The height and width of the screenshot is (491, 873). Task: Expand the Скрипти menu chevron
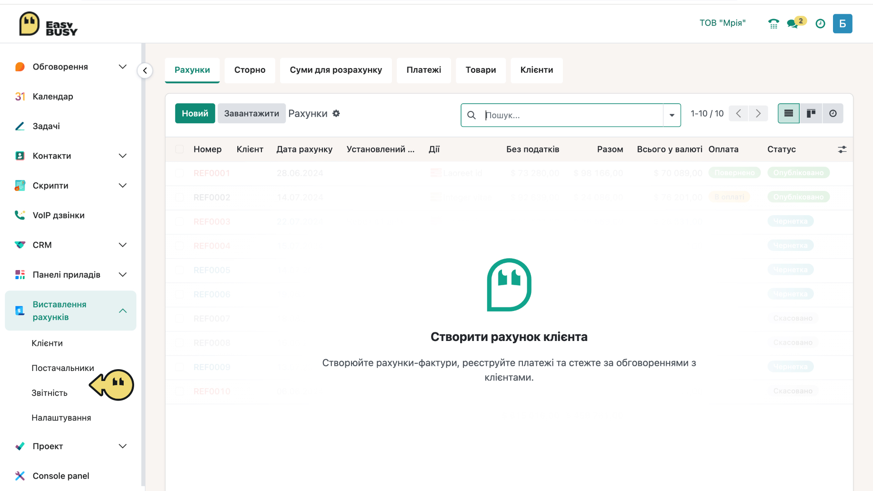point(122,185)
